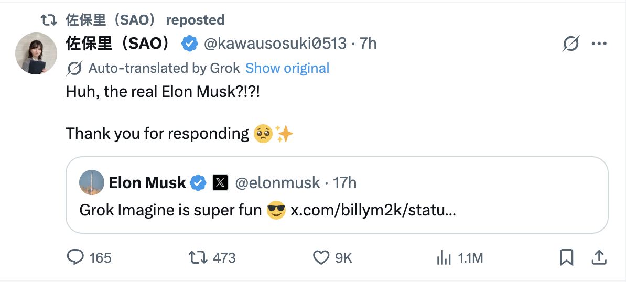Click the X affiliation badge
The width and height of the screenshot is (626, 282).
220,183
